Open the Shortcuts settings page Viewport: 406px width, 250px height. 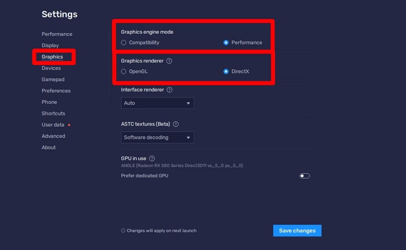point(53,113)
